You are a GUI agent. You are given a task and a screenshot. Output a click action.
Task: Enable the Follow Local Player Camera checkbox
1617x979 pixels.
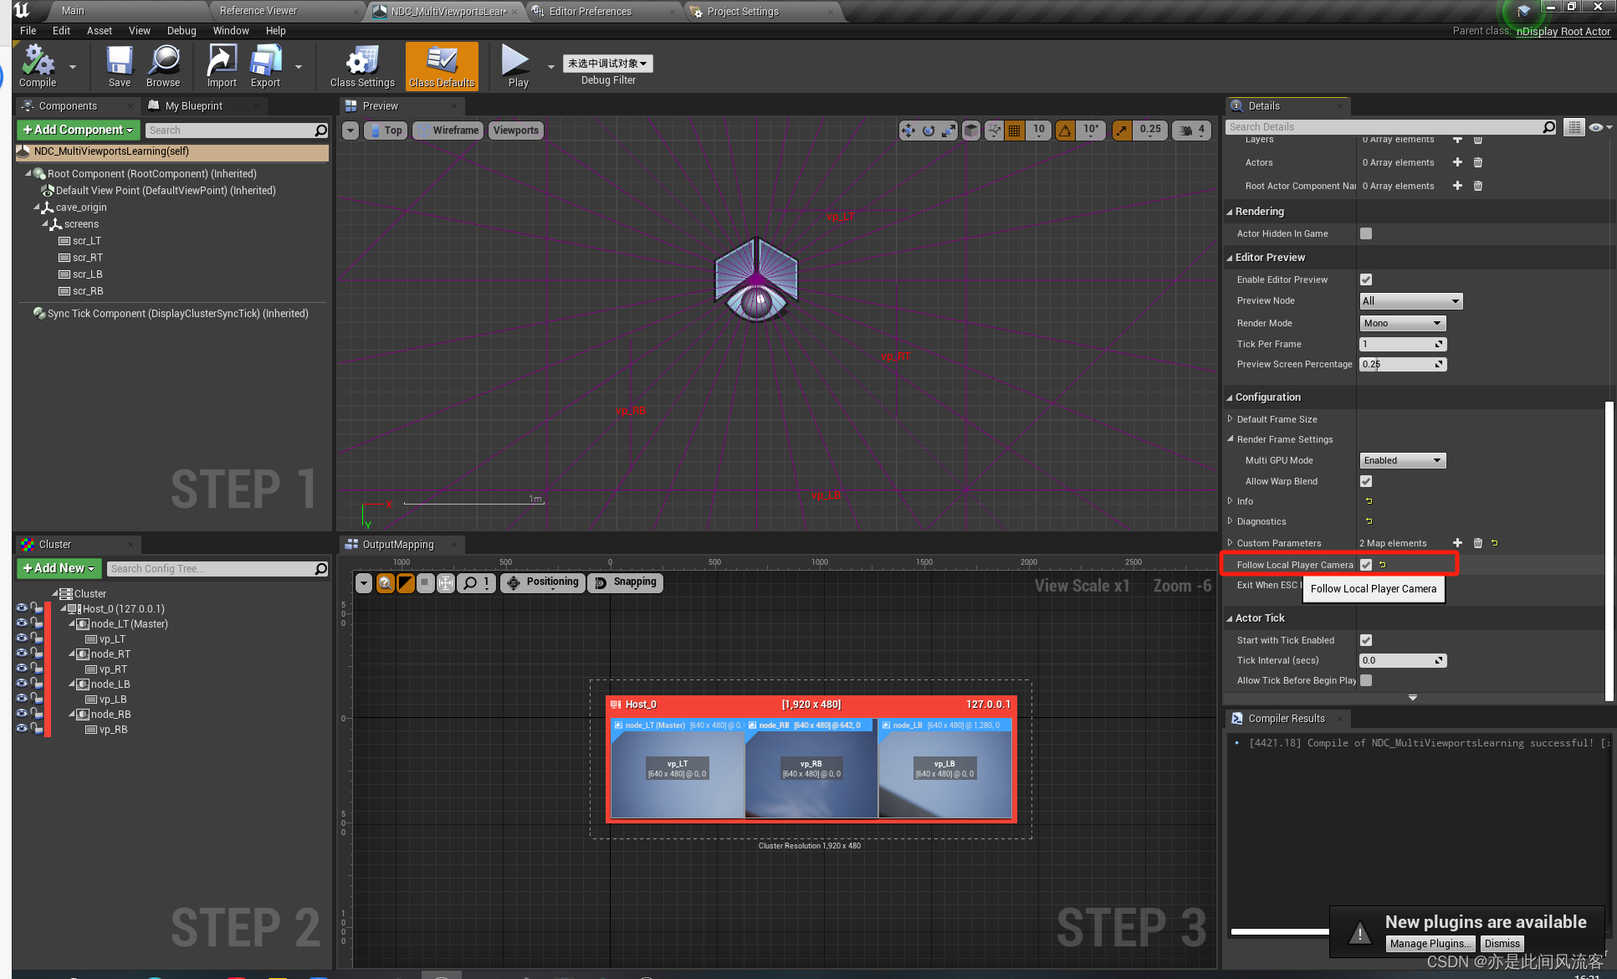click(x=1366, y=564)
